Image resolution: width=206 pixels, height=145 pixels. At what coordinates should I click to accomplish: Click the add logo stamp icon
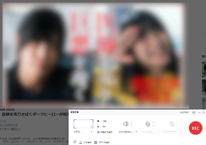click(81, 142)
